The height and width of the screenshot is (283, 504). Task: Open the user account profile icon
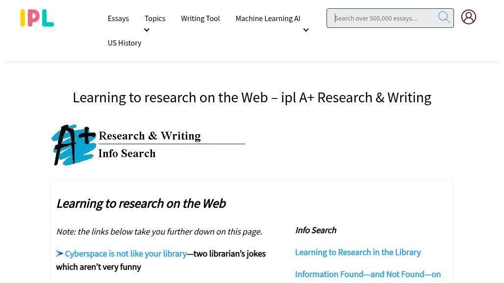(469, 17)
